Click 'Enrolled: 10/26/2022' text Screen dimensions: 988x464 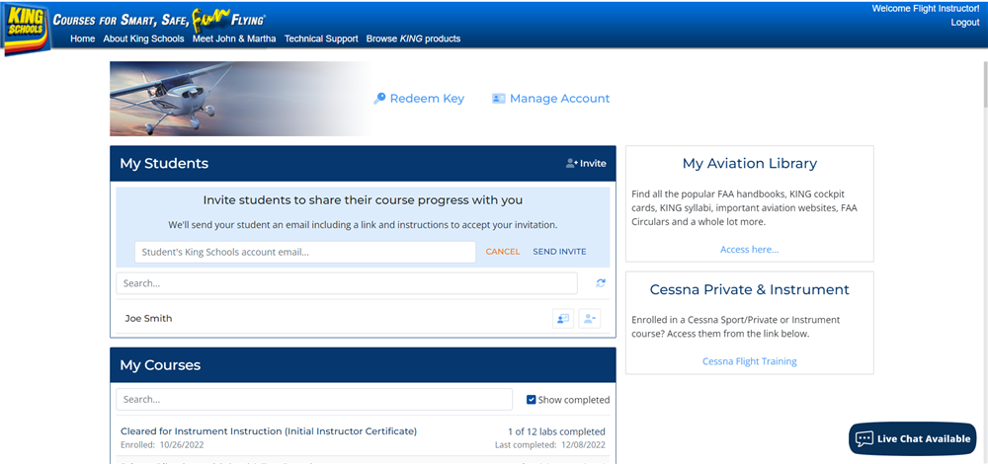(x=162, y=445)
